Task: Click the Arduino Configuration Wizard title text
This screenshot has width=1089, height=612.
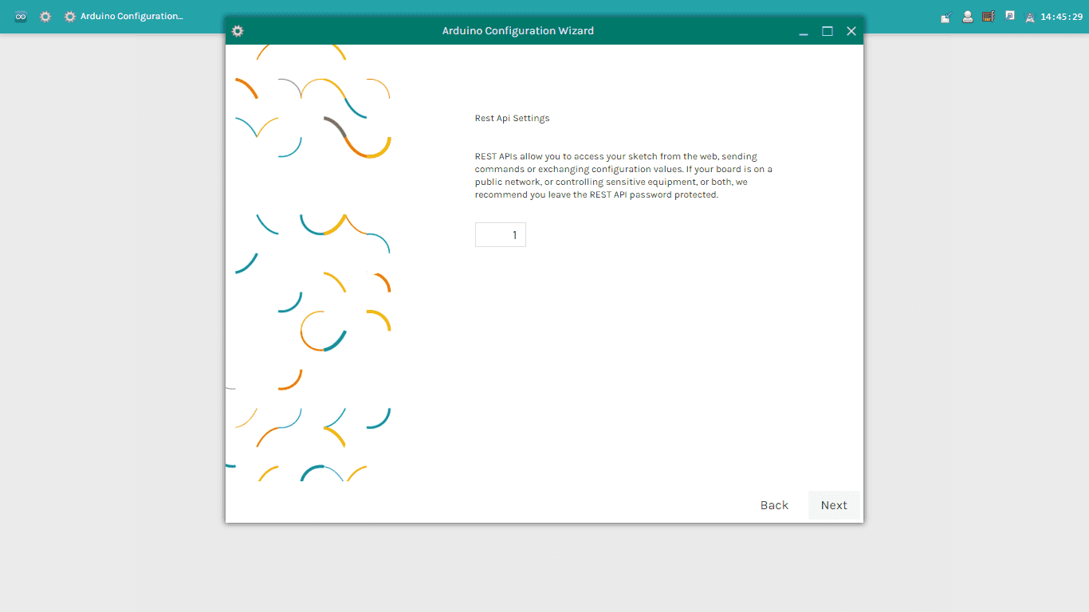Action: click(x=517, y=31)
